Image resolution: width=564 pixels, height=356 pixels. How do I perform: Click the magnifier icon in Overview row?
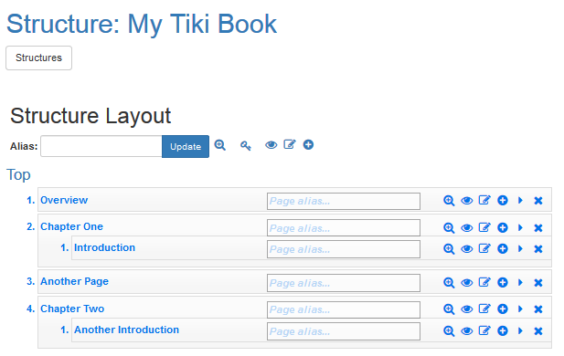pyautogui.click(x=449, y=201)
